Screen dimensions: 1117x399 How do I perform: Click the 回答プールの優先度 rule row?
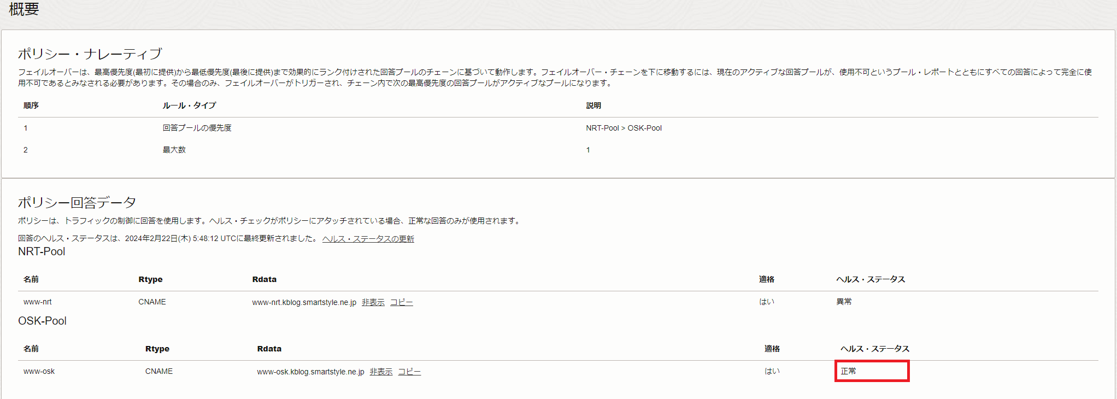pos(558,128)
